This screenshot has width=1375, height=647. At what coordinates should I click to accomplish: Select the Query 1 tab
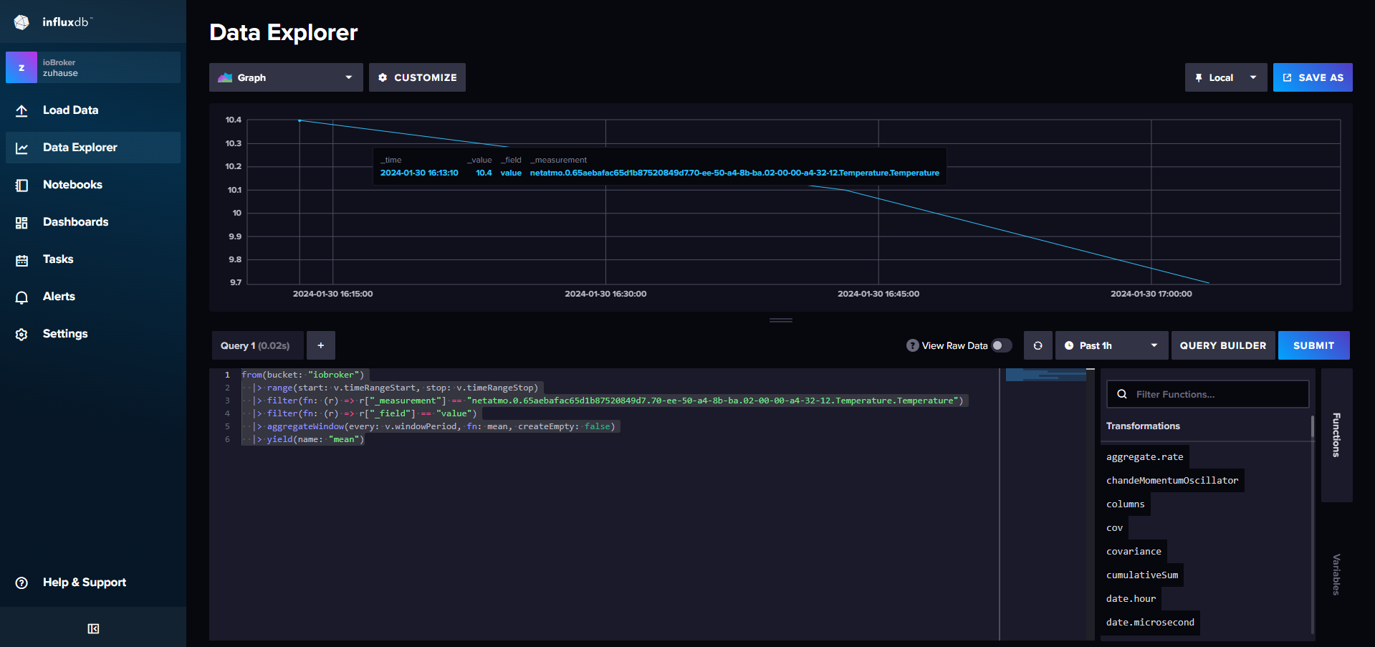coord(258,345)
